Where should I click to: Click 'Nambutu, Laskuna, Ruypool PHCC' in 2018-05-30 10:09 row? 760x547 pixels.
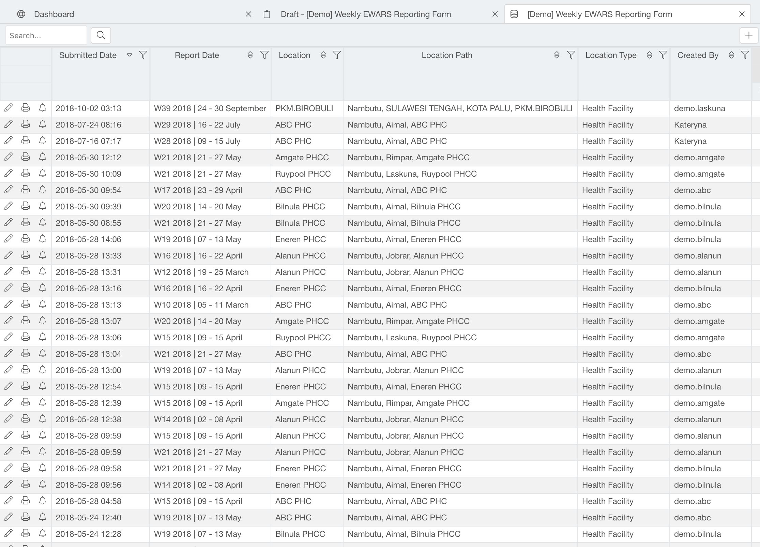[x=412, y=174]
